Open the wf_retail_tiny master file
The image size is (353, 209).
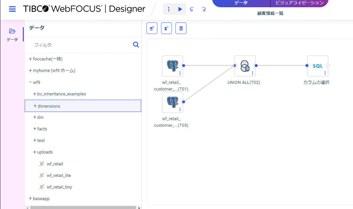coord(59,187)
